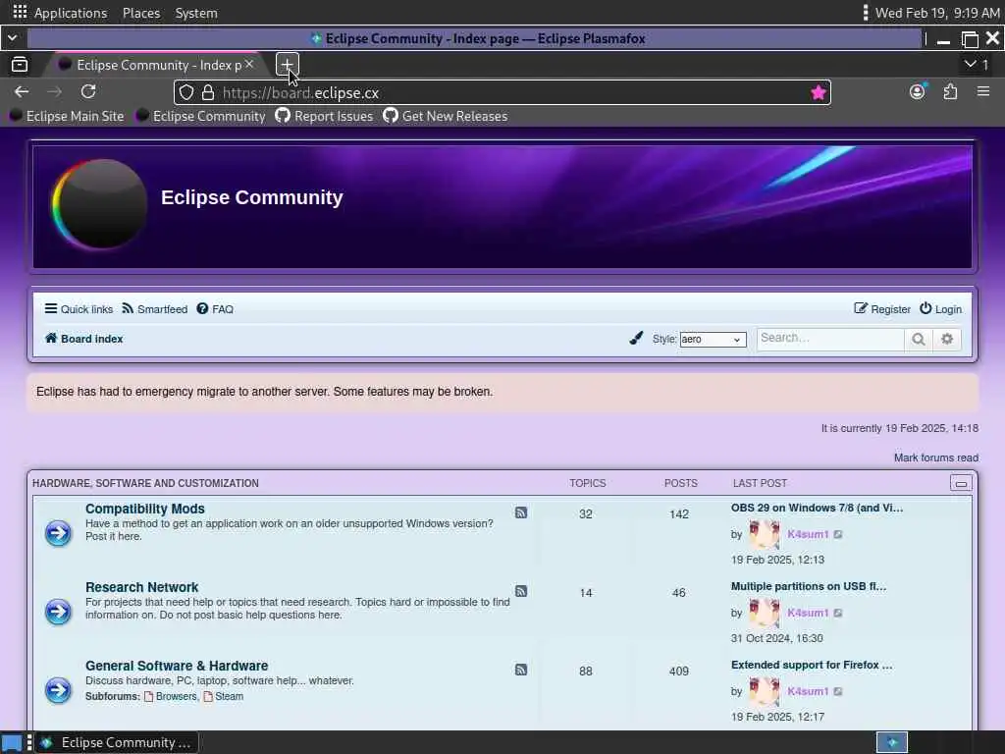Open General Software & Hardware RSS feed icon
The height and width of the screenshot is (754, 1005).
click(521, 670)
